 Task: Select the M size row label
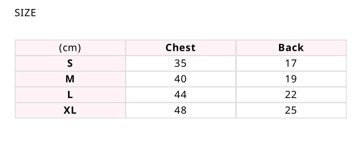[x=70, y=79]
